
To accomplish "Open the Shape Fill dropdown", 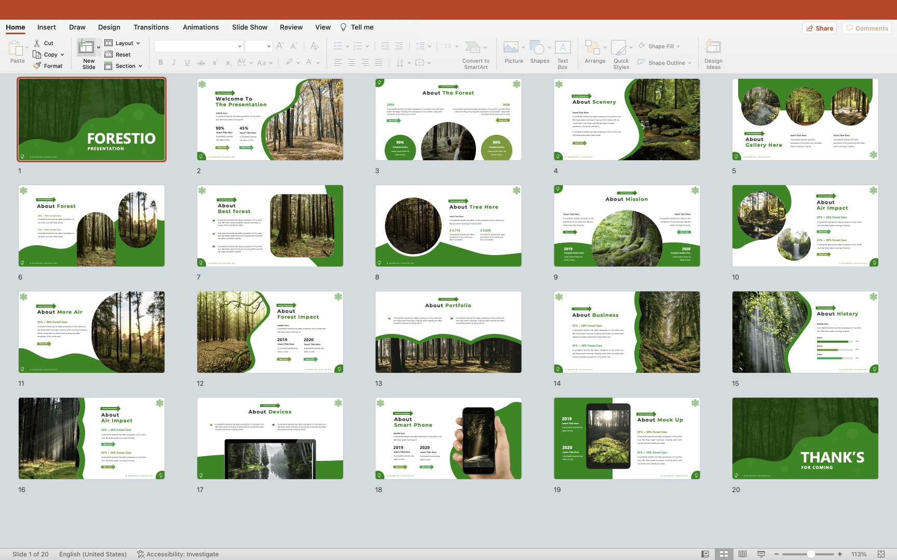I will (663, 46).
